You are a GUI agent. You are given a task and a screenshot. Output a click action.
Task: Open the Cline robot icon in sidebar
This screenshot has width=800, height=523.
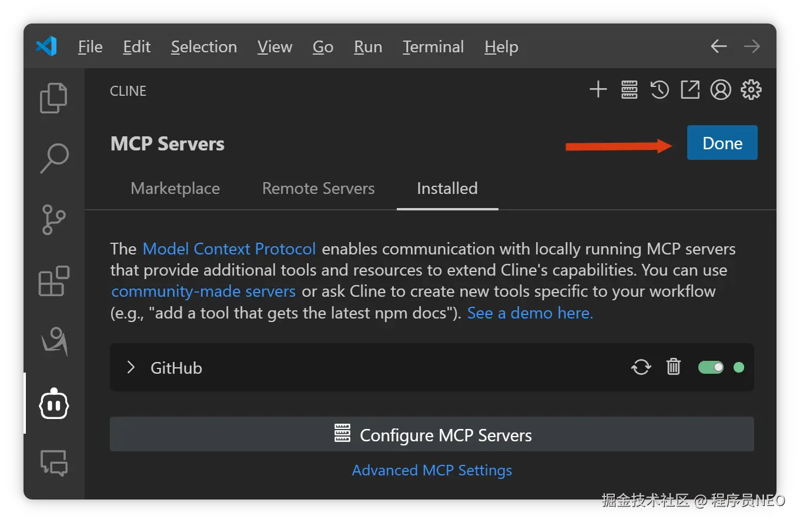(54, 404)
